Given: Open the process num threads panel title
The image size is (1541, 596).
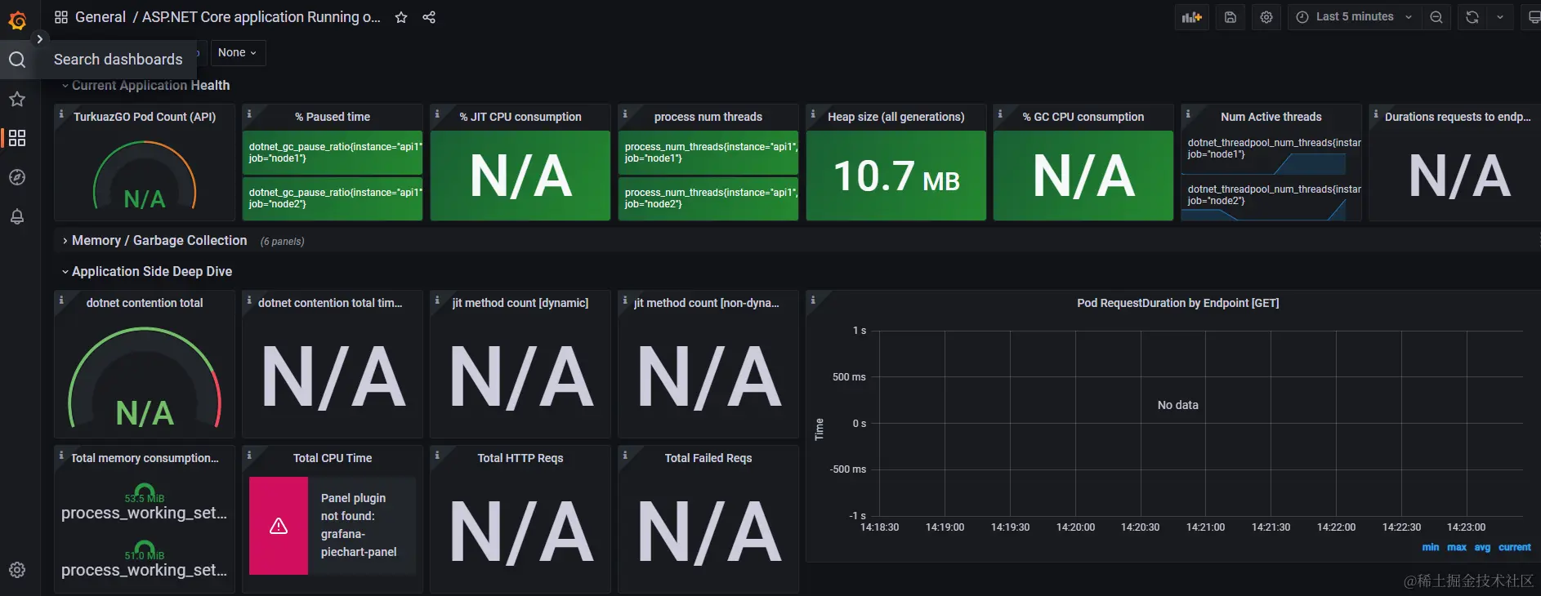Looking at the screenshot, I should (x=708, y=117).
